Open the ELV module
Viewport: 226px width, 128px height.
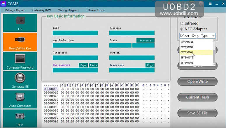coord(20,118)
